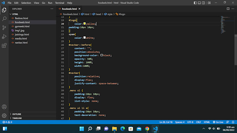Toggle the secondary side bar layout icon
Screen dimensions: 237x133
tap(204, 3)
